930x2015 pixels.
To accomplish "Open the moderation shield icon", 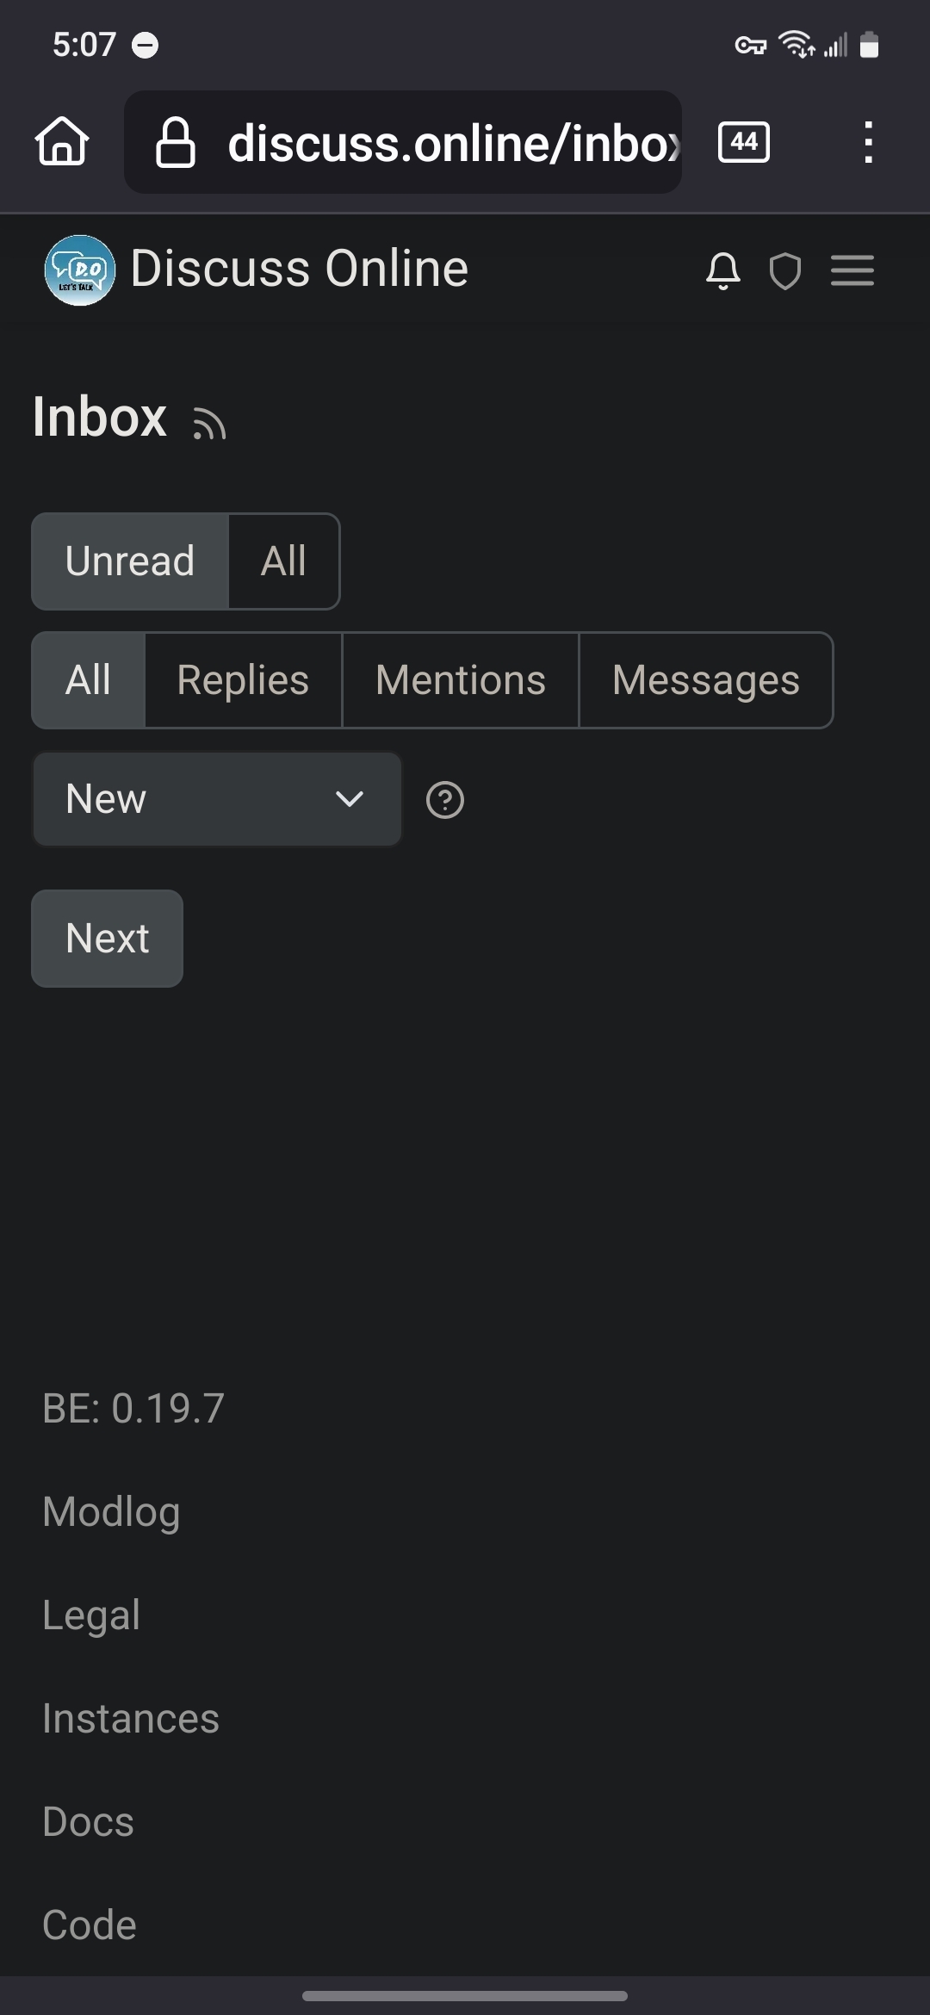I will (784, 271).
